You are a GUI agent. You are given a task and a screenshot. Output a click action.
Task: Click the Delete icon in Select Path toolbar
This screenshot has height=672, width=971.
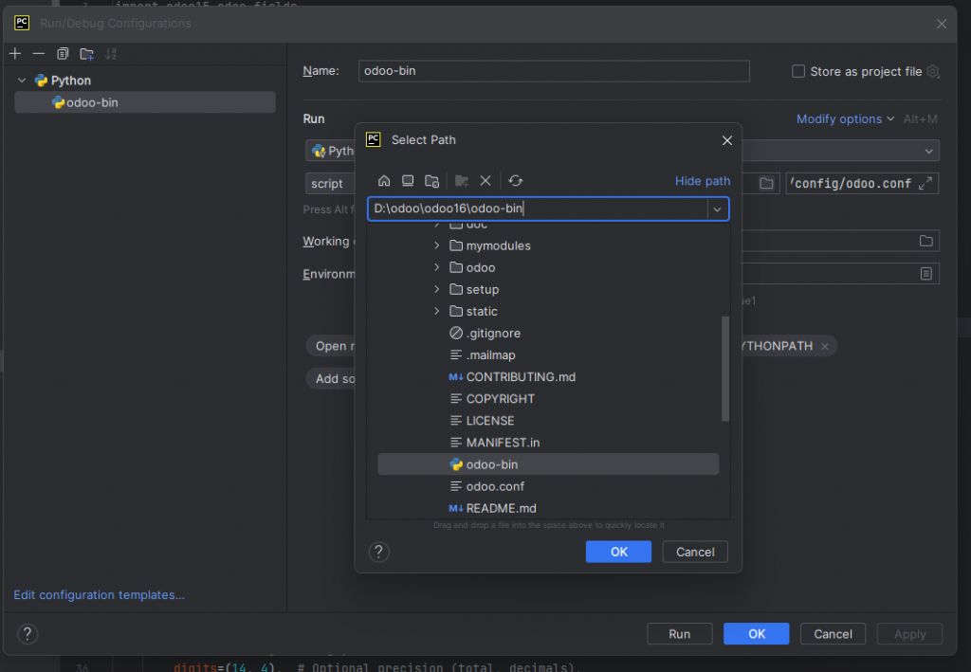tap(485, 181)
